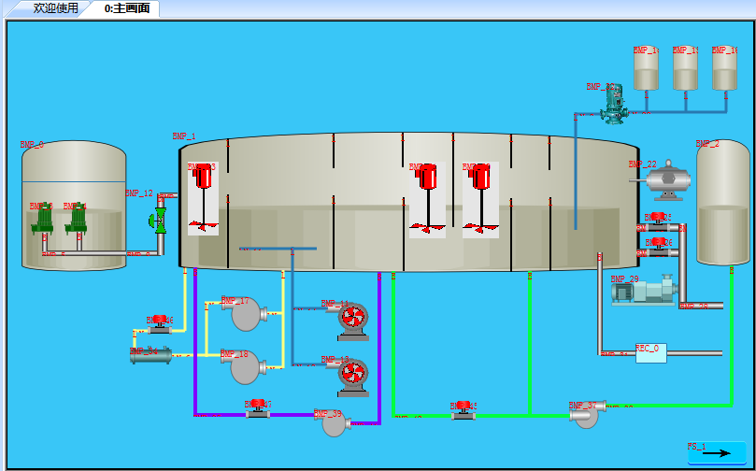The image size is (756, 471).
Task: Switch to the 欢迎使用 tab
Action: pyautogui.click(x=55, y=8)
